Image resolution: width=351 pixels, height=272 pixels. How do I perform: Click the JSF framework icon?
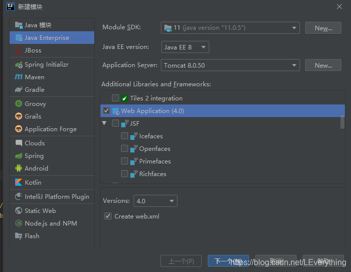pos(125,124)
